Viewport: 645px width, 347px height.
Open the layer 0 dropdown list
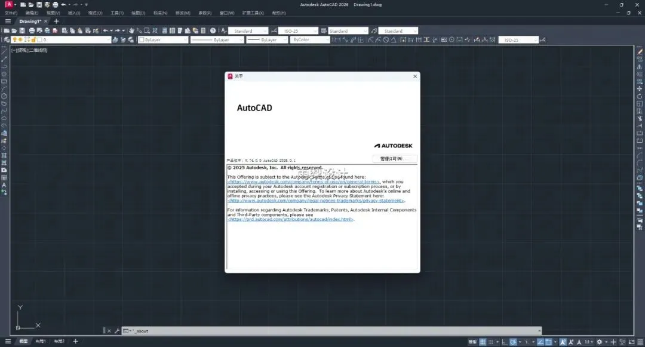(62, 40)
